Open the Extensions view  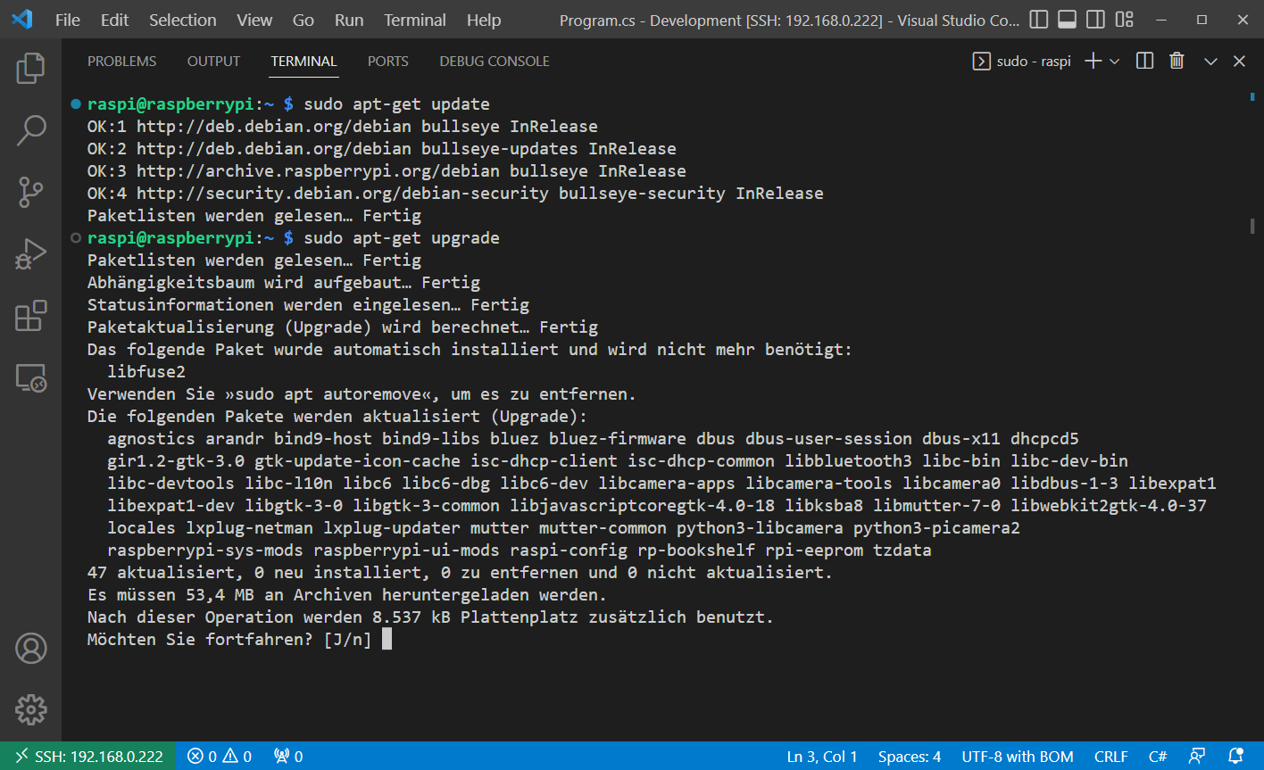[30, 316]
